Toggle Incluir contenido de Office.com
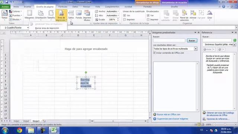The width and height of the screenshot is (238, 134). [154, 53]
